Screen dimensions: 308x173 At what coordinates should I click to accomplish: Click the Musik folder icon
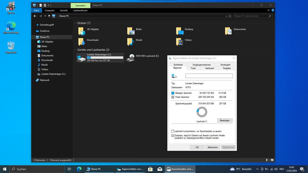pyautogui.click(x=130, y=42)
